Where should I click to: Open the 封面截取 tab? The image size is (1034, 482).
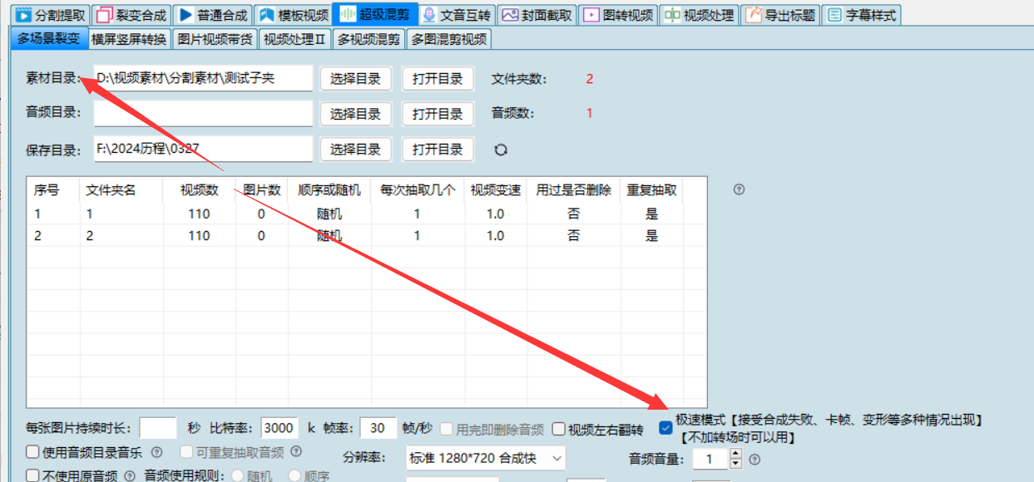537,15
